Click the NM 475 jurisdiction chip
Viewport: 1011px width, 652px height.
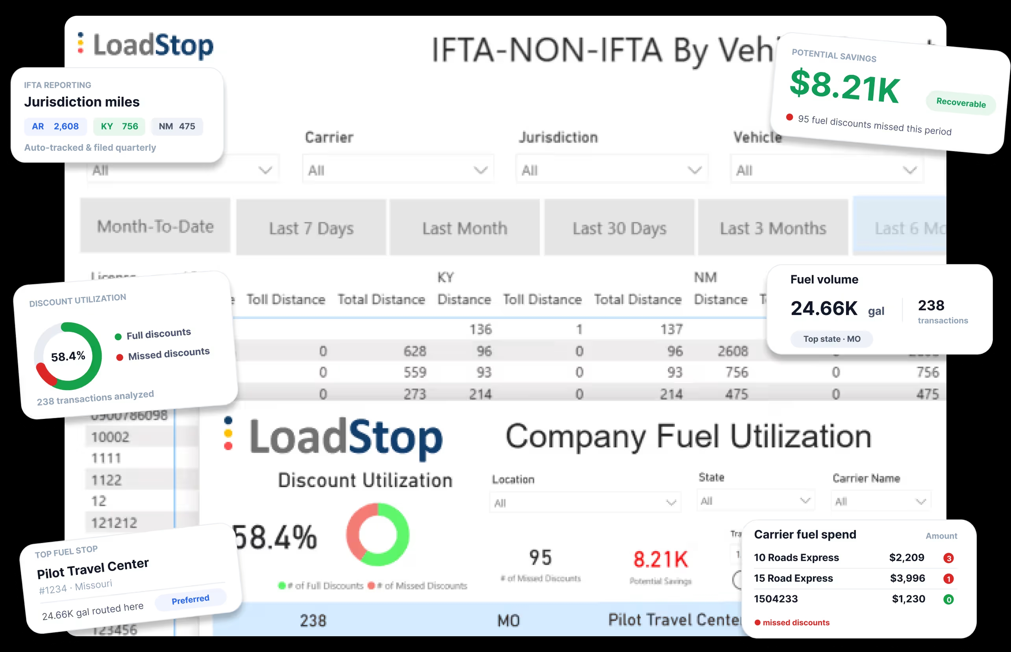click(x=177, y=126)
